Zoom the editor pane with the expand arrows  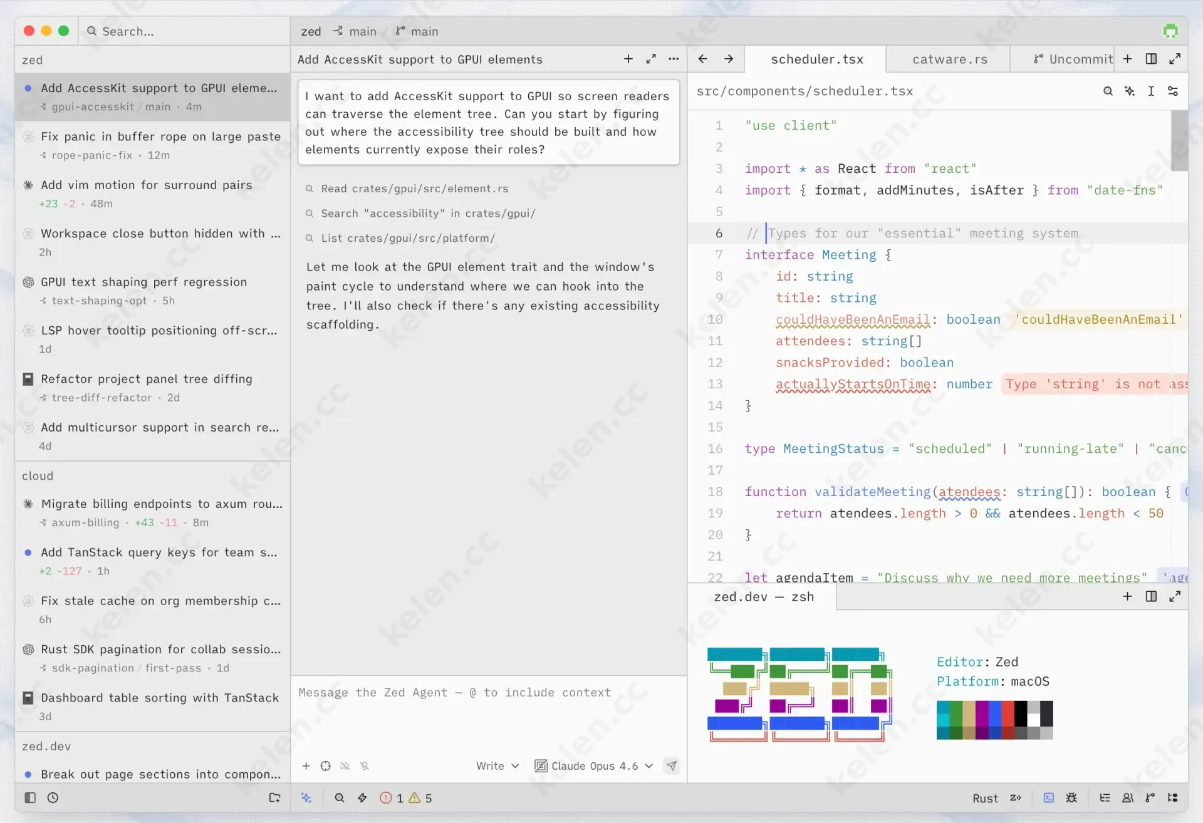(1175, 59)
